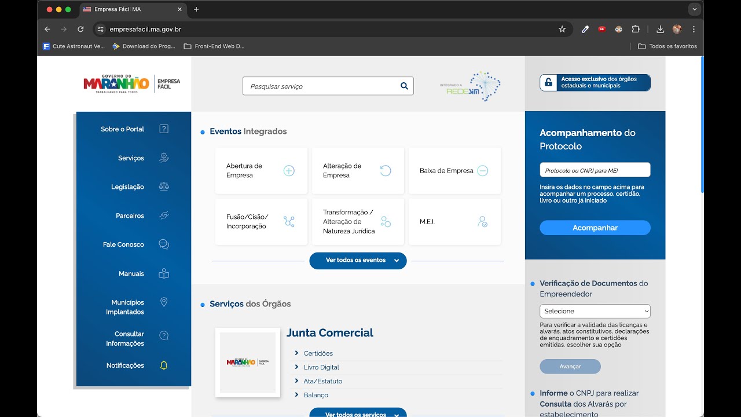Expand Ver todos os eventos

(358, 261)
